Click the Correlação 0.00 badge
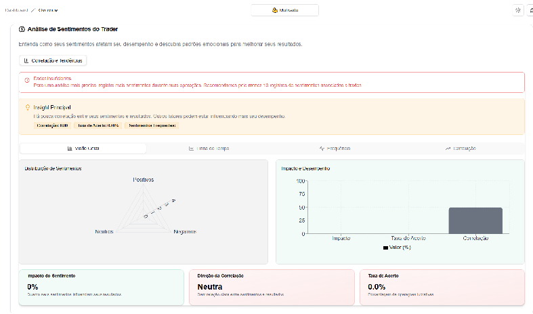The image size is (533, 314). click(x=52, y=125)
